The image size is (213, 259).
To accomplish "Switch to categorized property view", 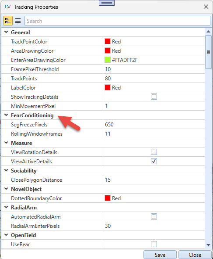I will [x=8, y=21].
